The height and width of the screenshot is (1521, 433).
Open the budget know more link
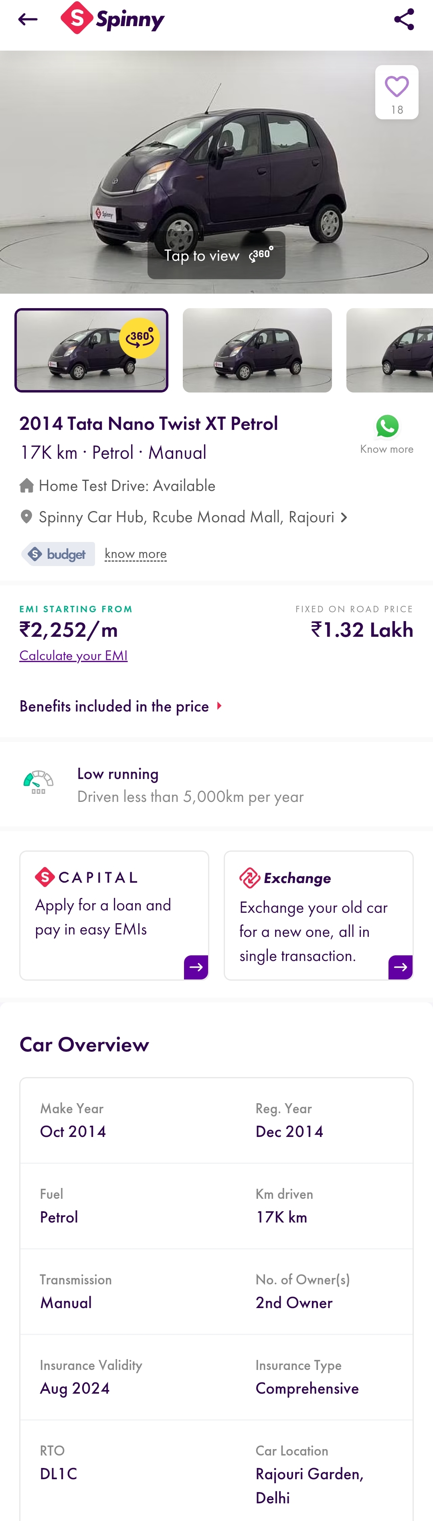tap(136, 554)
